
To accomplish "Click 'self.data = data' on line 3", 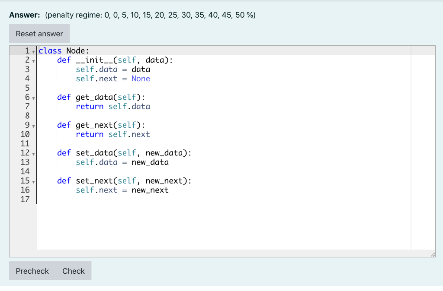I will 113,70.
